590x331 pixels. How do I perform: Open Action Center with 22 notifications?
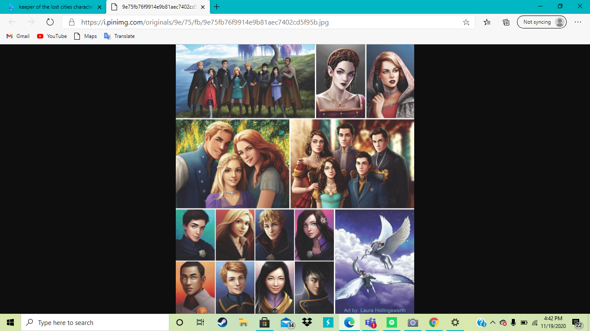(577, 322)
